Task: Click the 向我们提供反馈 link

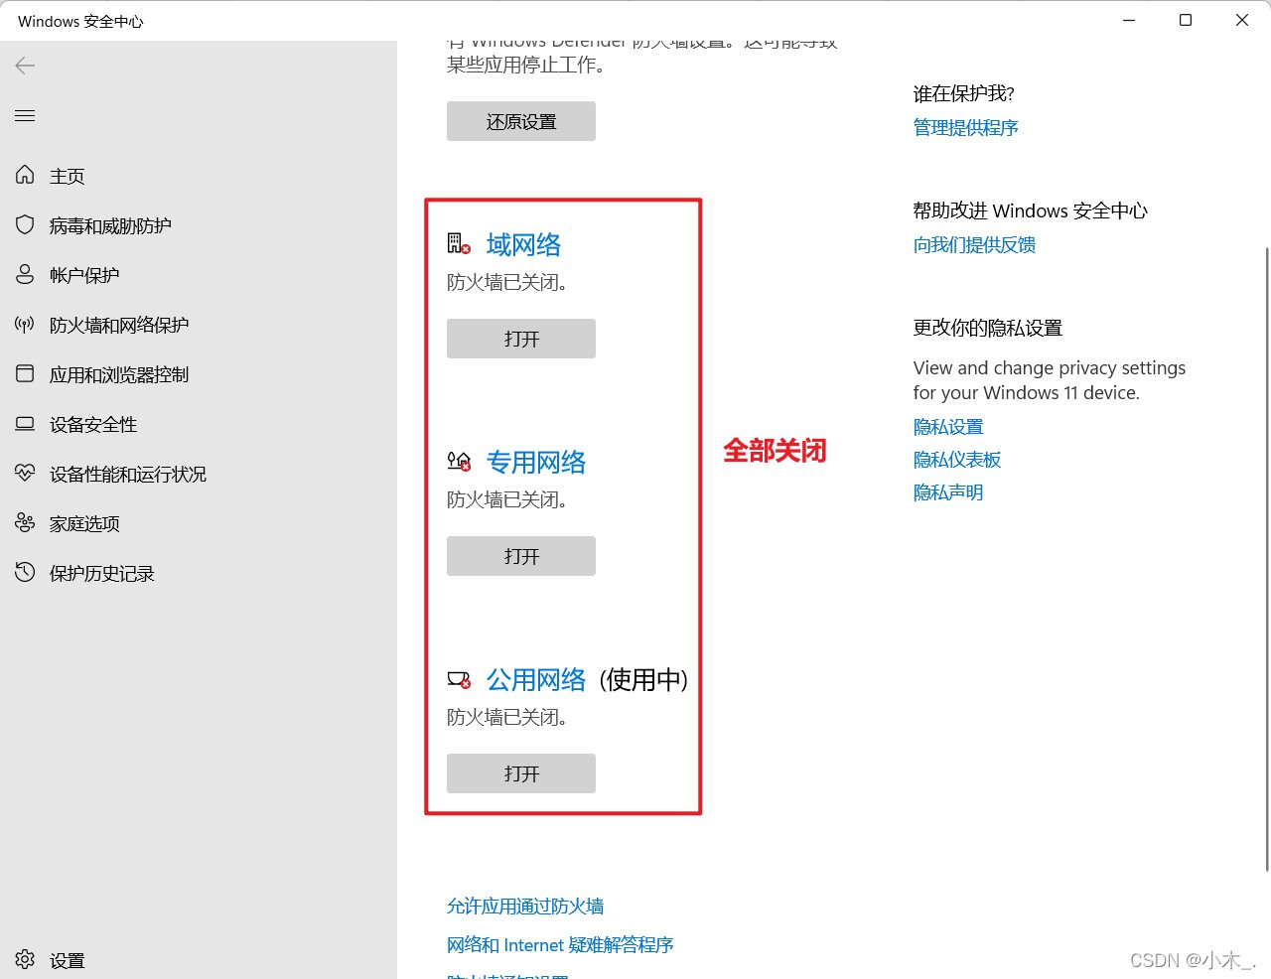Action: tap(975, 244)
